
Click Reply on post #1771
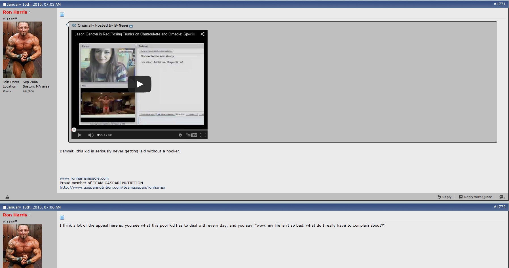[444, 197]
